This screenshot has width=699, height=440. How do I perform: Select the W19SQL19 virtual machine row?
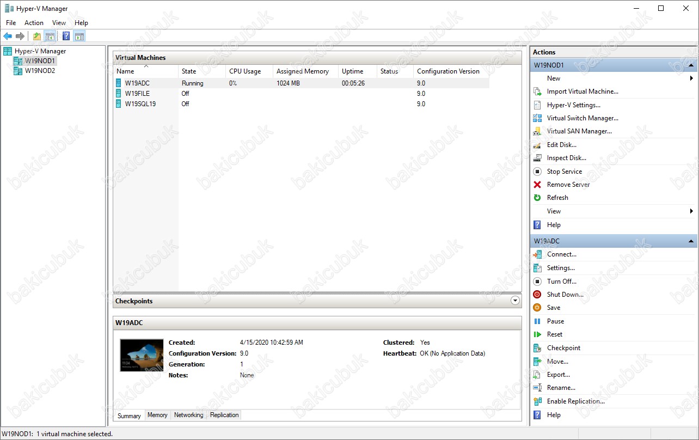pyautogui.click(x=301, y=104)
